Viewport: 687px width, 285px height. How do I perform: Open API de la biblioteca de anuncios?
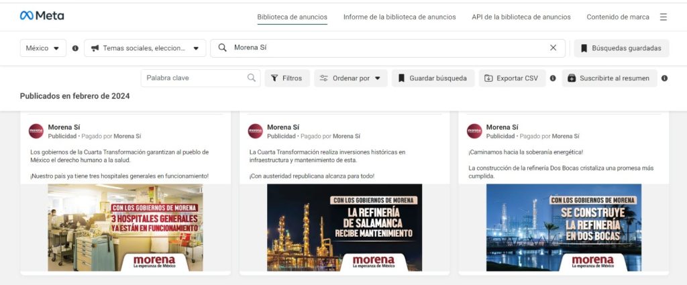(521, 17)
